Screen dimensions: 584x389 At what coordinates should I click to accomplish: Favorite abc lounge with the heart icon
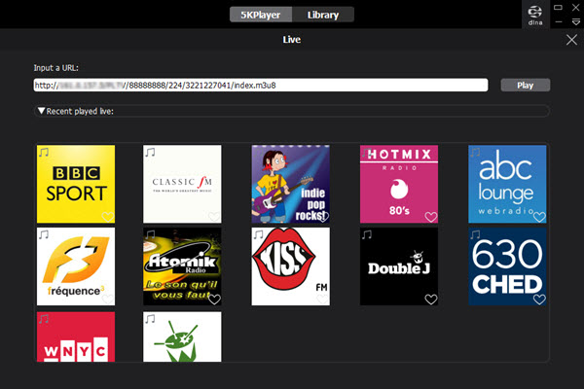coord(539,216)
